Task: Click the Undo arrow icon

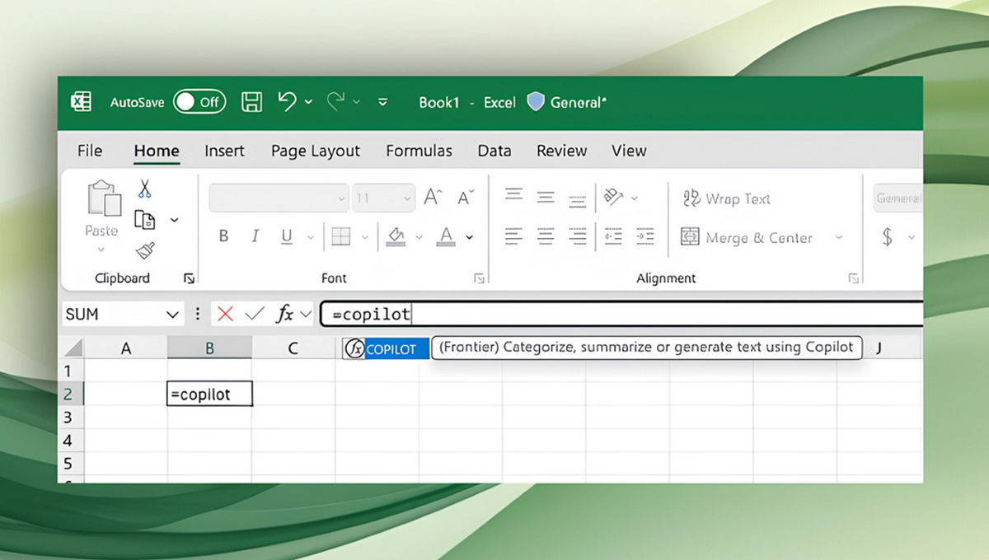Action: point(287,101)
